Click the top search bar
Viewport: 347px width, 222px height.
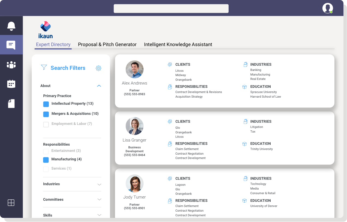pos(171,8)
